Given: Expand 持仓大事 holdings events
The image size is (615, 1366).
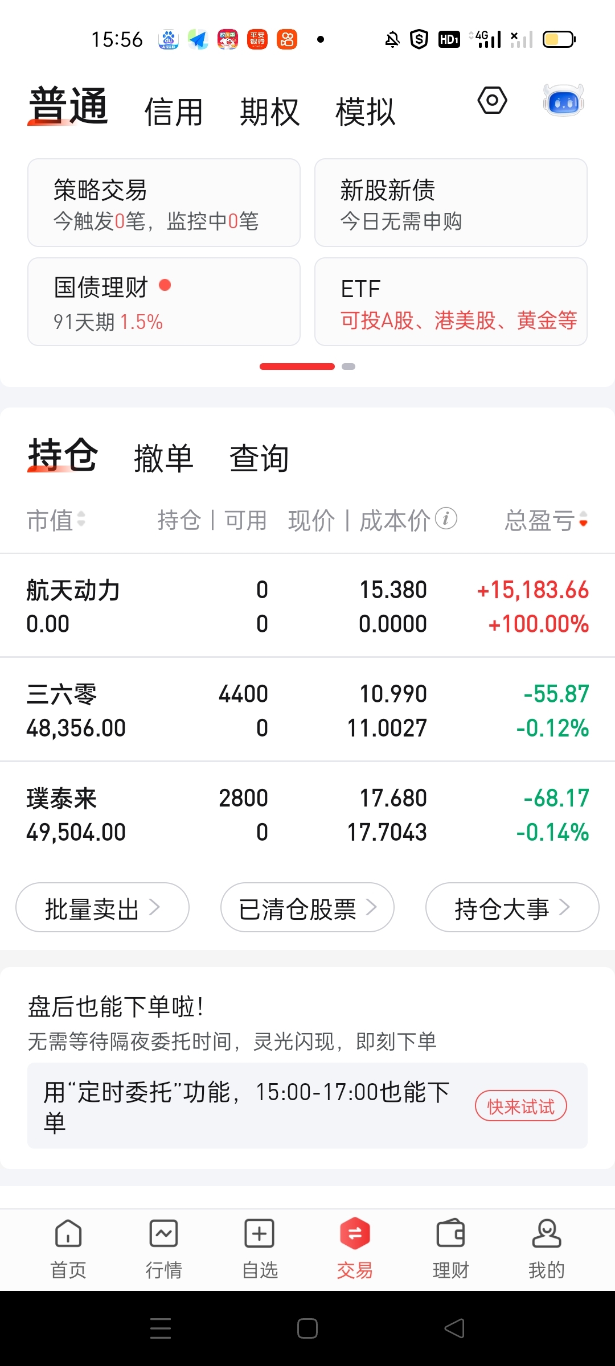Looking at the screenshot, I should pyautogui.click(x=512, y=907).
